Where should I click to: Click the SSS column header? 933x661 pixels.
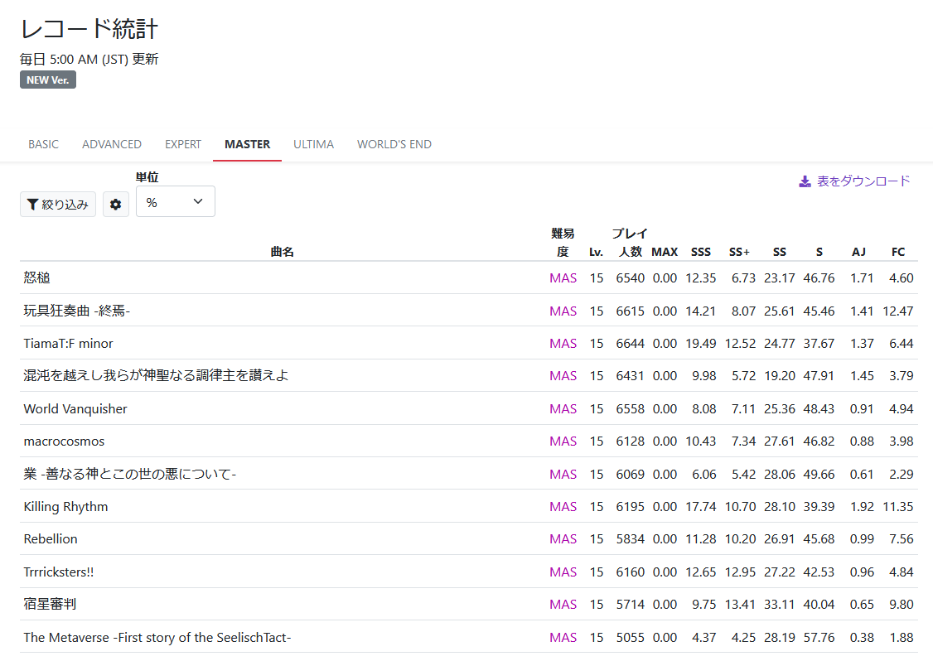coord(701,251)
